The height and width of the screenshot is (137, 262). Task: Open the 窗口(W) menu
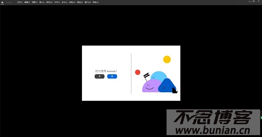click(88, 2)
